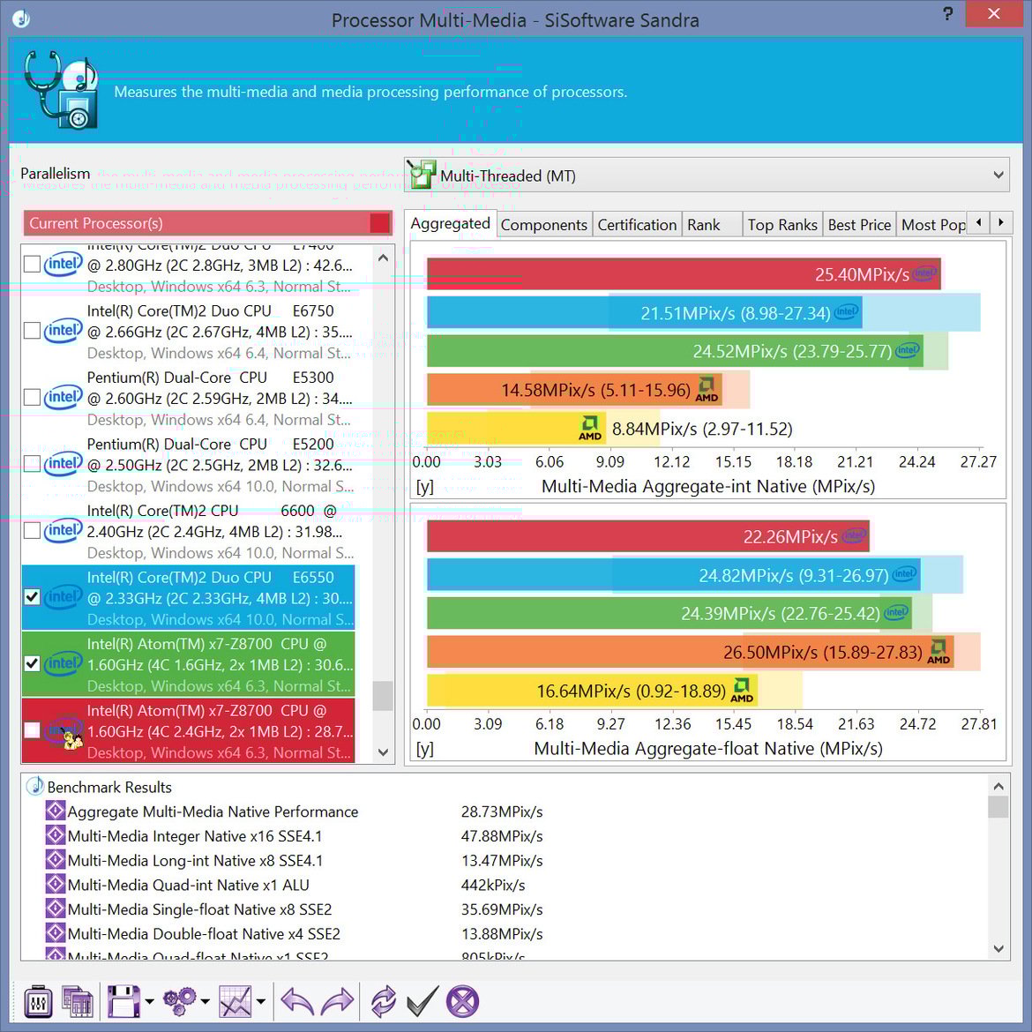Check the Core2 CPU 6600 checkbox
The image size is (1032, 1032).
pyautogui.click(x=32, y=530)
